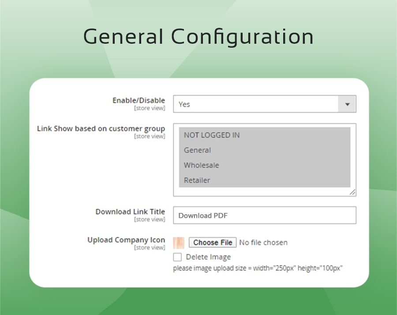Click the General Configuration heading
397x315 pixels.
coord(198,36)
